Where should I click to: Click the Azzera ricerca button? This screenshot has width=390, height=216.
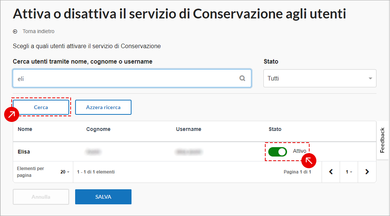click(x=103, y=107)
